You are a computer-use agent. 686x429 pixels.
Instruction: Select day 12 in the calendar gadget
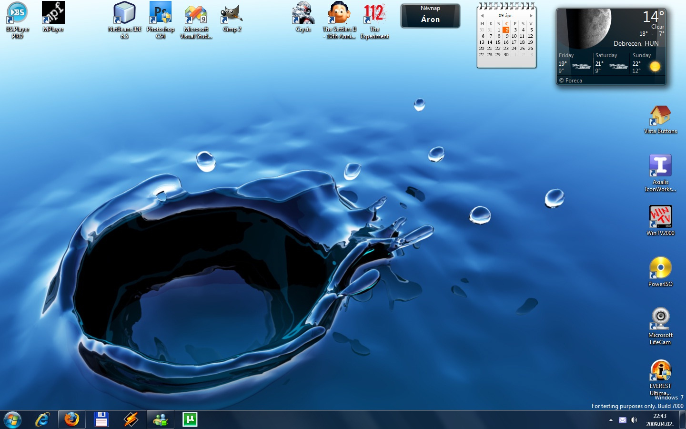click(530, 36)
